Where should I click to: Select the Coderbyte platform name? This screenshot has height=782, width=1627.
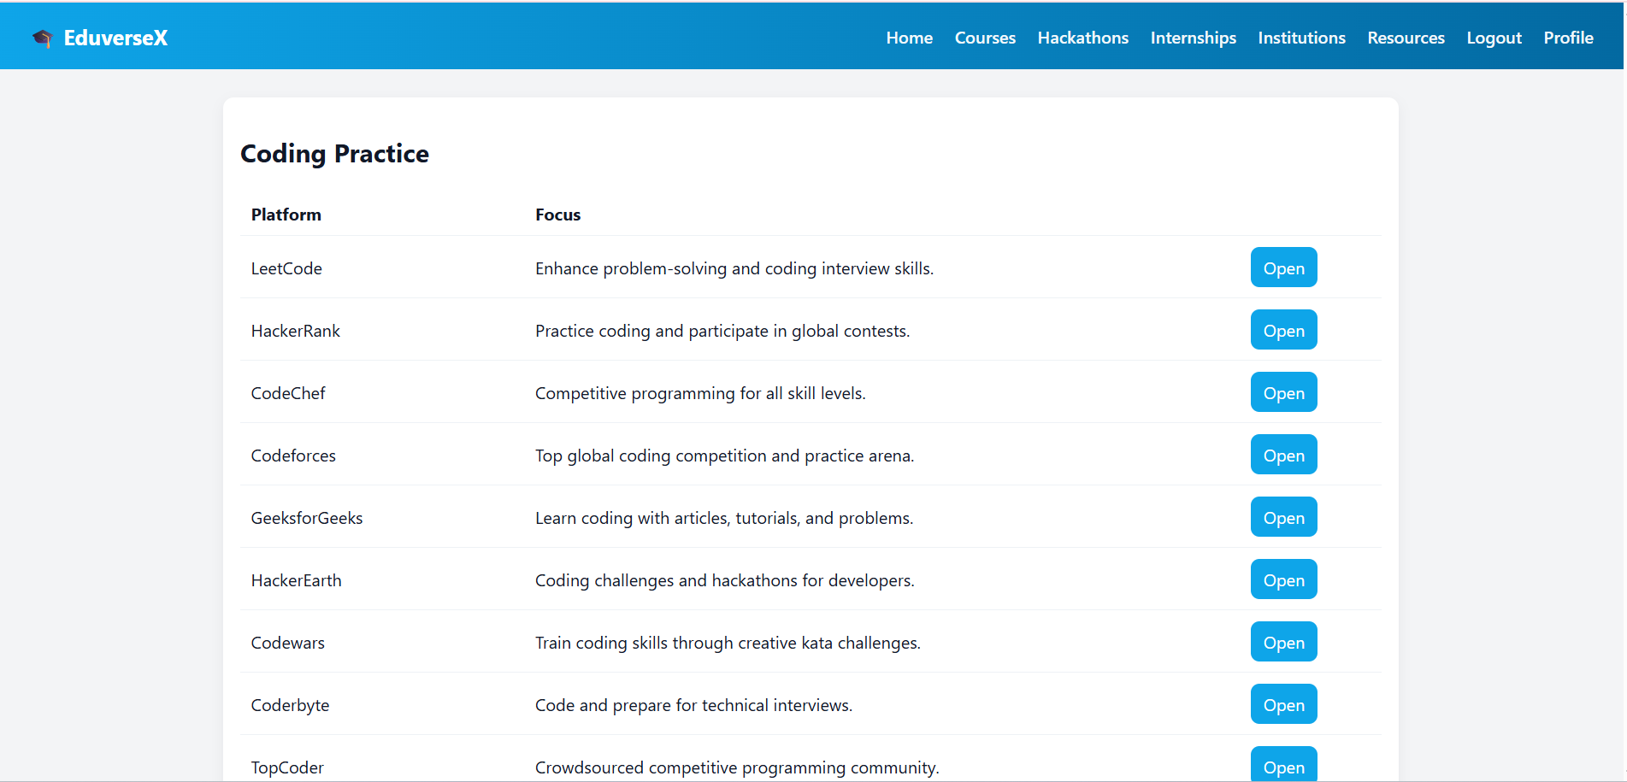click(290, 705)
